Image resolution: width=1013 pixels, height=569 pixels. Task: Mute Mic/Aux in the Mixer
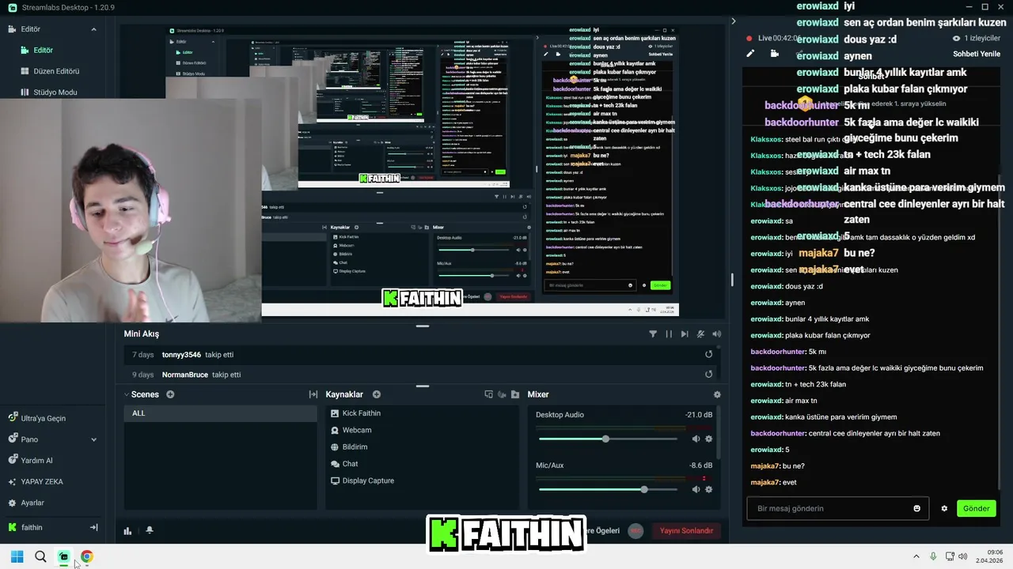point(696,489)
